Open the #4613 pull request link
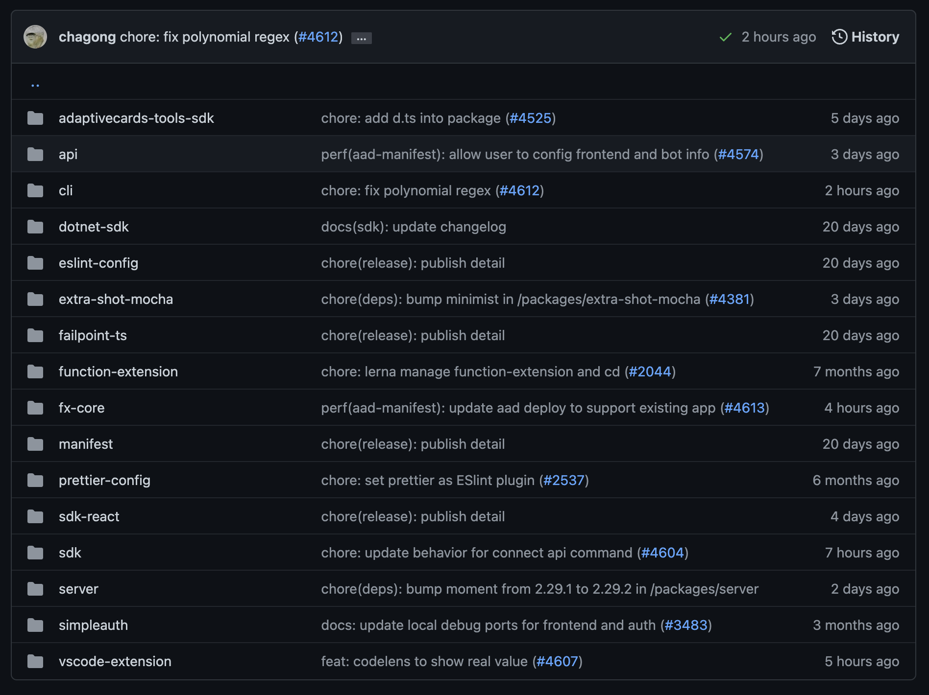This screenshot has width=929, height=695. [x=745, y=408]
